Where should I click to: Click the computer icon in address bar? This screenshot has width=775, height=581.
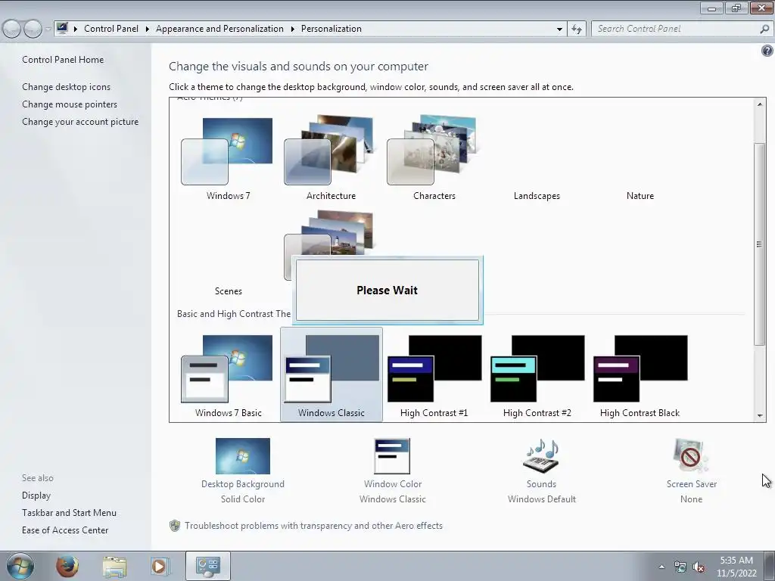pos(62,28)
